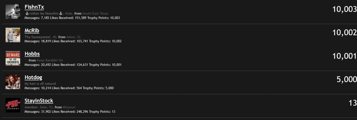
Task: Click the Beware of Mr. Hobbs avatar
Action: pyautogui.click(x=13, y=58)
